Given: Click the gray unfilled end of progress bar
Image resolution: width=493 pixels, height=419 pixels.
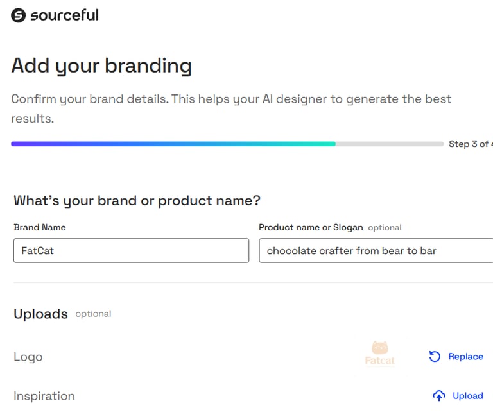Looking at the screenshot, I should pos(389,144).
